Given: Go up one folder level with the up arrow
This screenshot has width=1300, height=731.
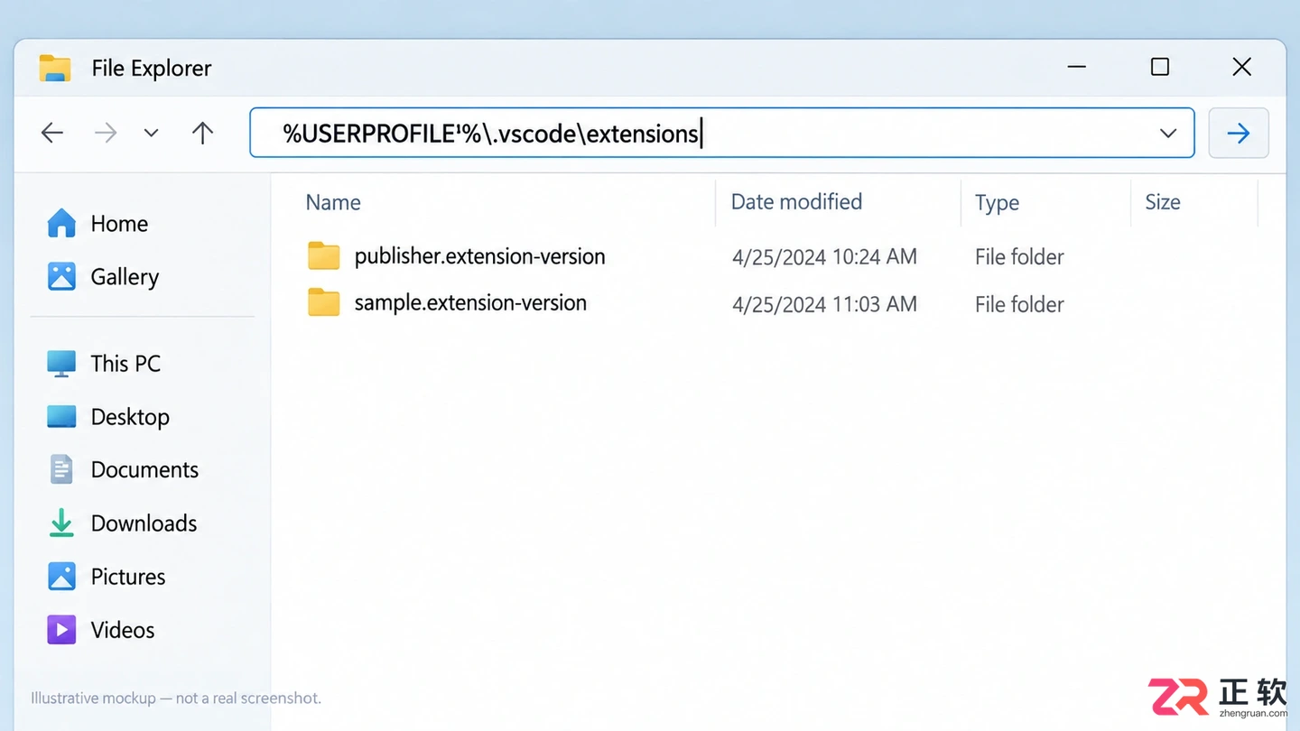Looking at the screenshot, I should (x=202, y=134).
